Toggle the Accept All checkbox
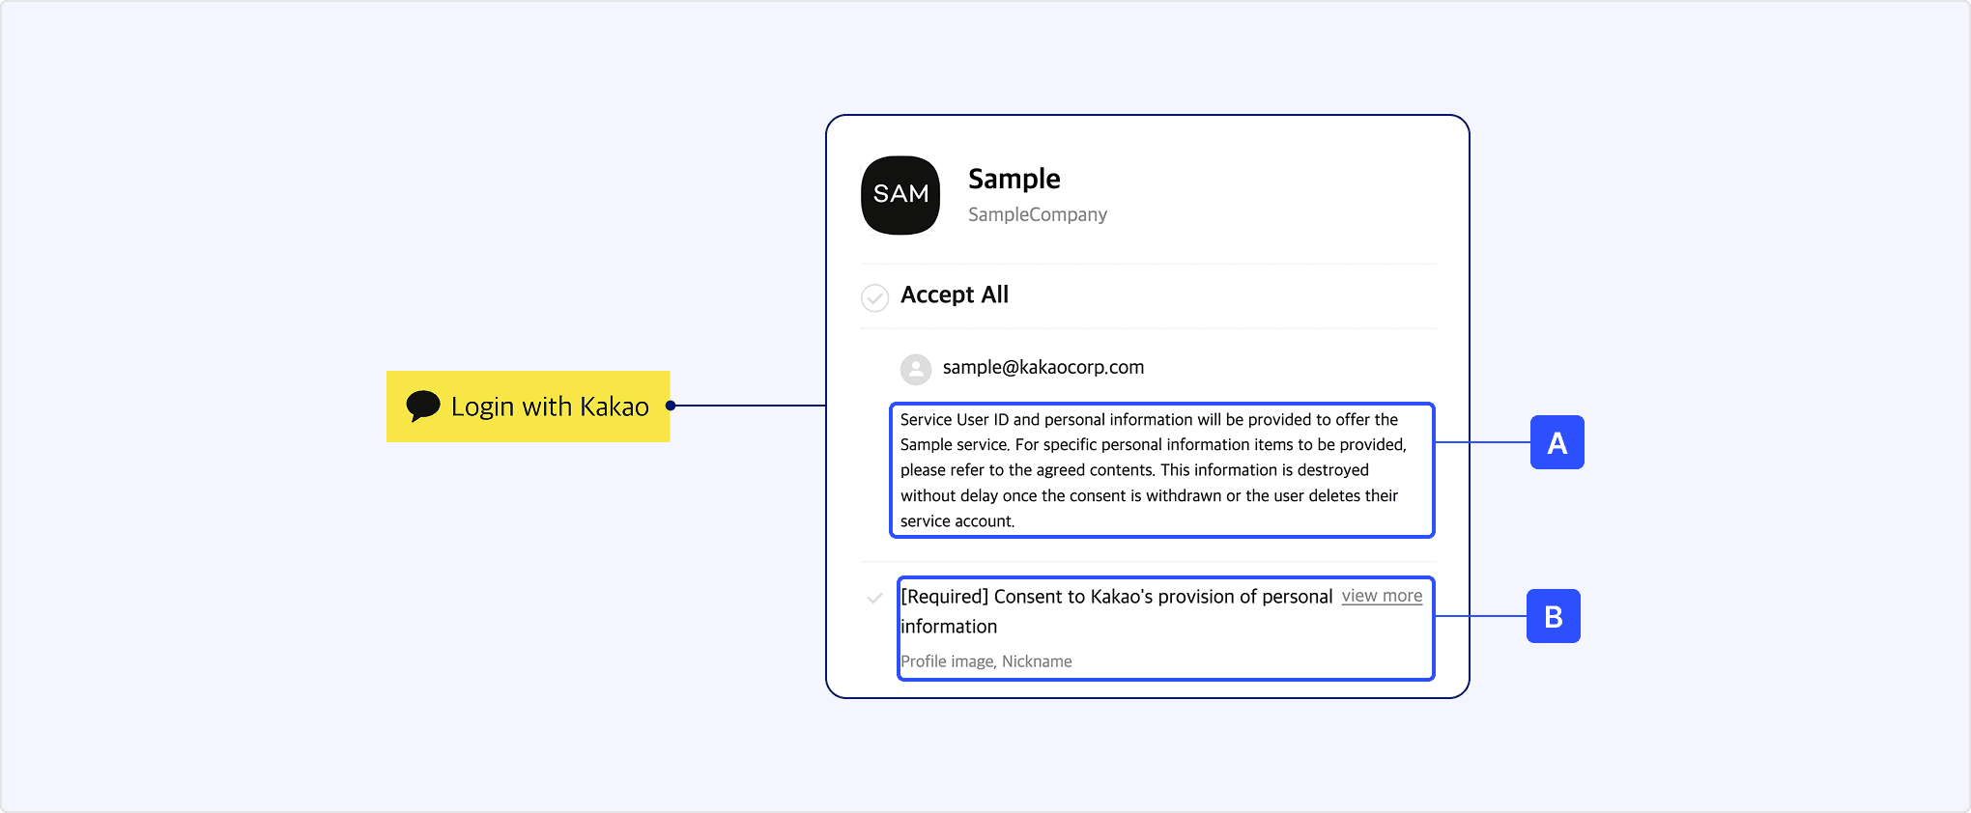The height and width of the screenshot is (813, 1971). pyautogui.click(x=875, y=297)
